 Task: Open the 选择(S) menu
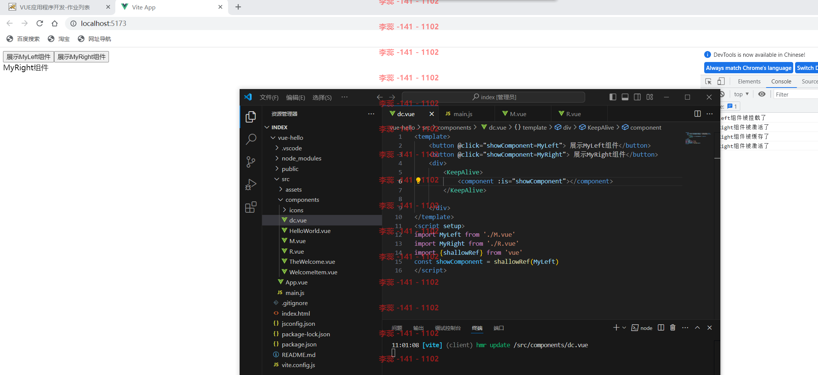pyautogui.click(x=322, y=97)
